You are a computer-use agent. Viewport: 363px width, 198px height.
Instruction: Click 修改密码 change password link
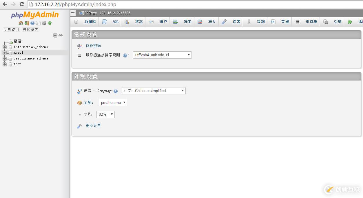[x=93, y=46]
